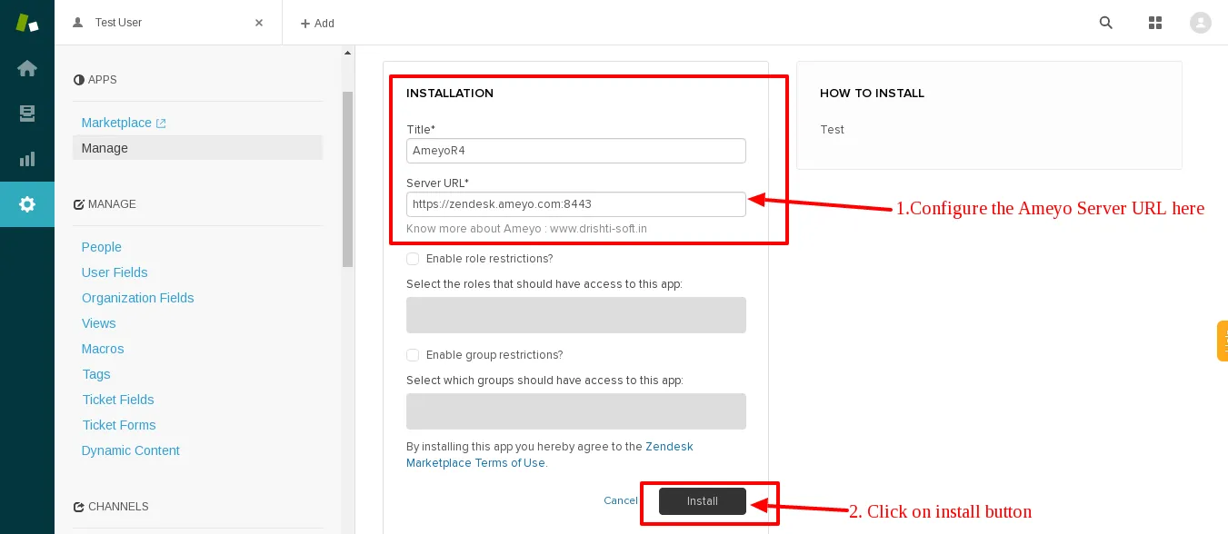The height and width of the screenshot is (534, 1228).
Task: Switch to the Test User tab
Action: tap(168, 23)
